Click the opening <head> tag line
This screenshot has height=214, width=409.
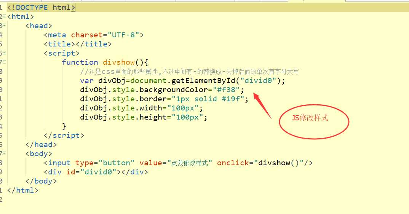click(x=38, y=26)
